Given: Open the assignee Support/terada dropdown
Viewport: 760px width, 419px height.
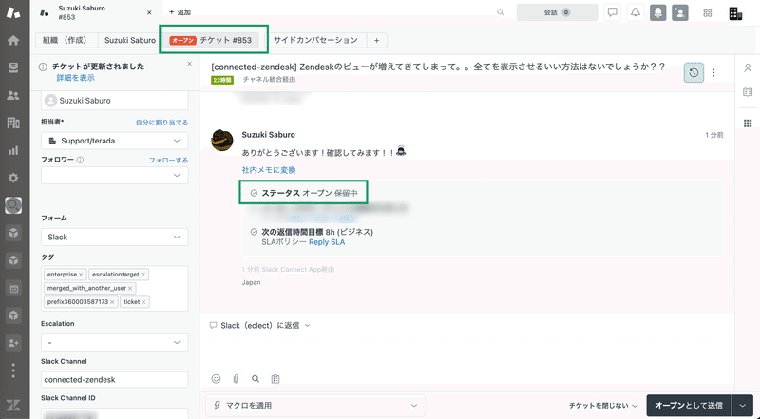Looking at the screenshot, I should (115, 141).
